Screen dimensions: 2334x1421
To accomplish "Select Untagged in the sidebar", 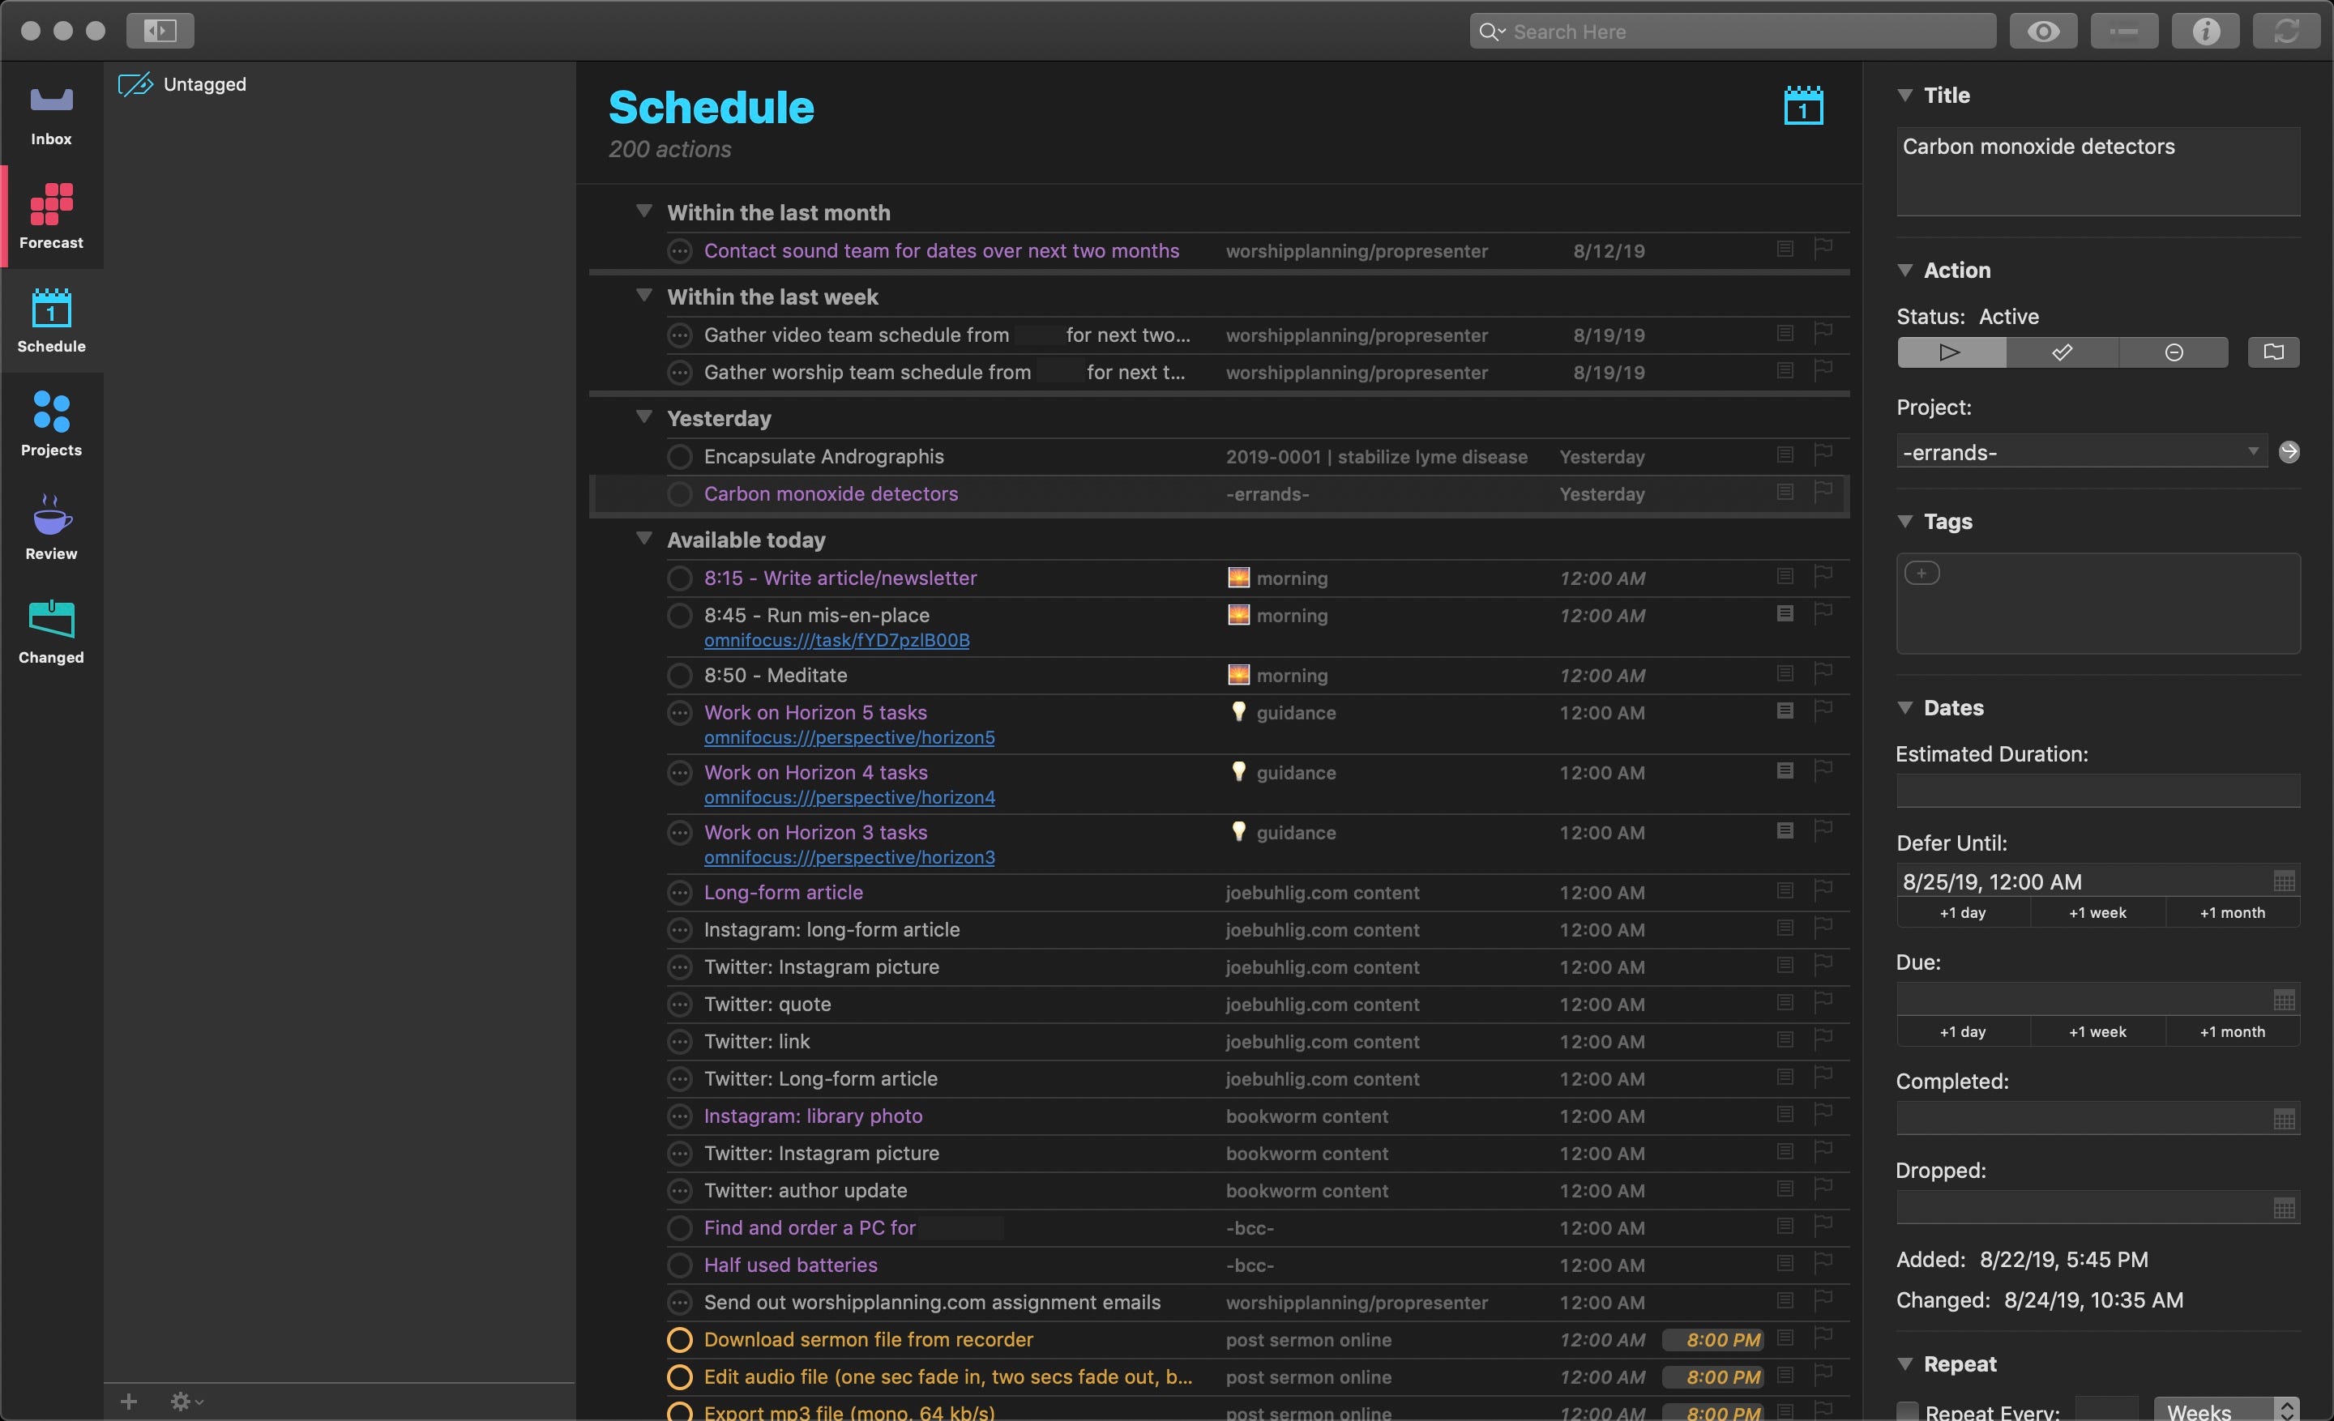I will (x=203, y=84).
